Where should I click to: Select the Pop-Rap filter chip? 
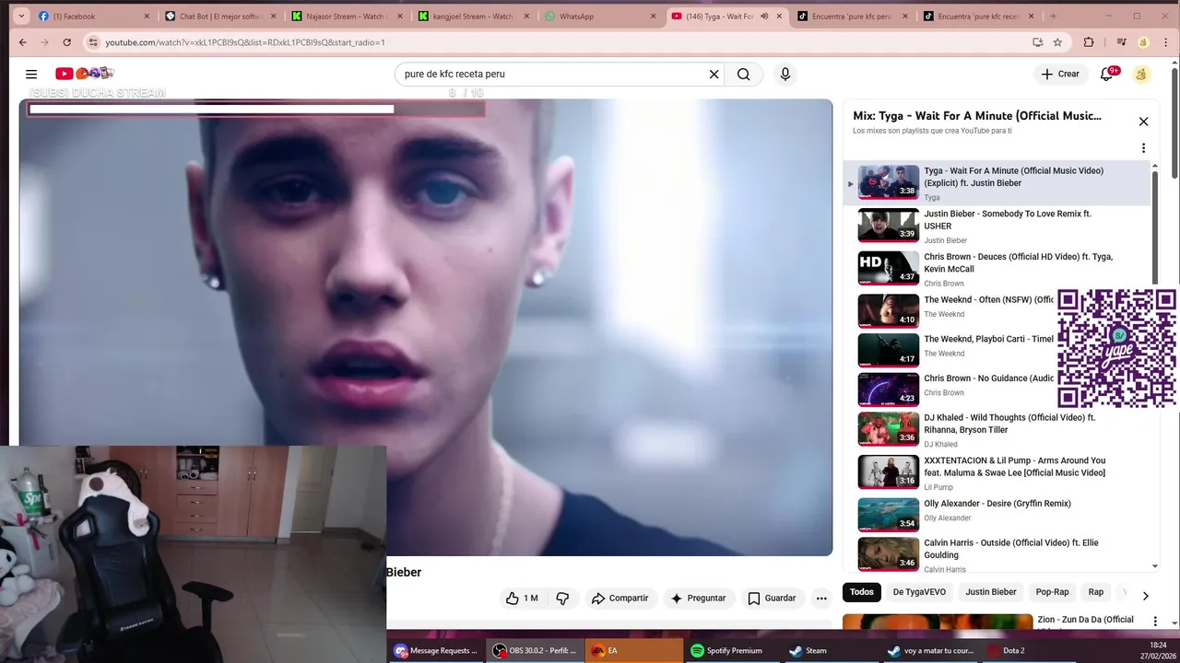coord(1052,592)
